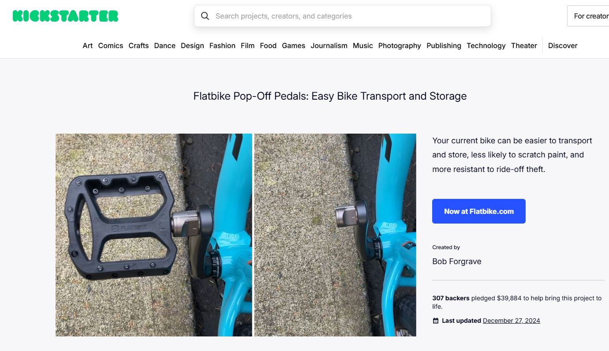Open the Music category
This screenshot has width=609, height=351.
362,45
